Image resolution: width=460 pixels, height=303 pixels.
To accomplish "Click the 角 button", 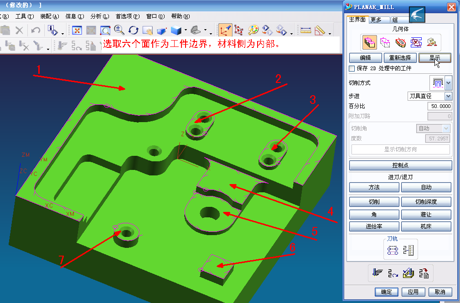I will [x=374, y=215].
